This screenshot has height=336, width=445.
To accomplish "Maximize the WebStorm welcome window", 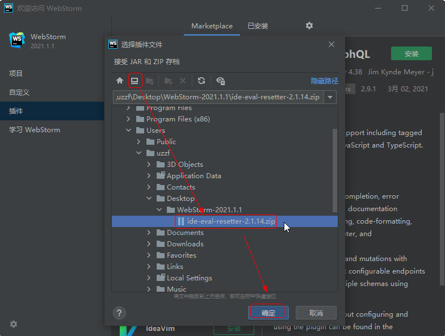I will (x=405, y=8).
